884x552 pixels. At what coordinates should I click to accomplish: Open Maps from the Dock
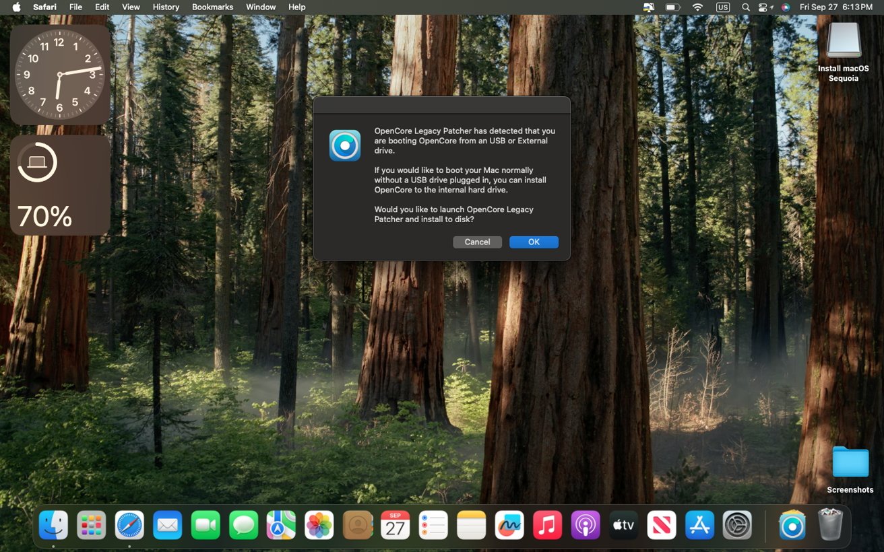click(x=281, y=525)
